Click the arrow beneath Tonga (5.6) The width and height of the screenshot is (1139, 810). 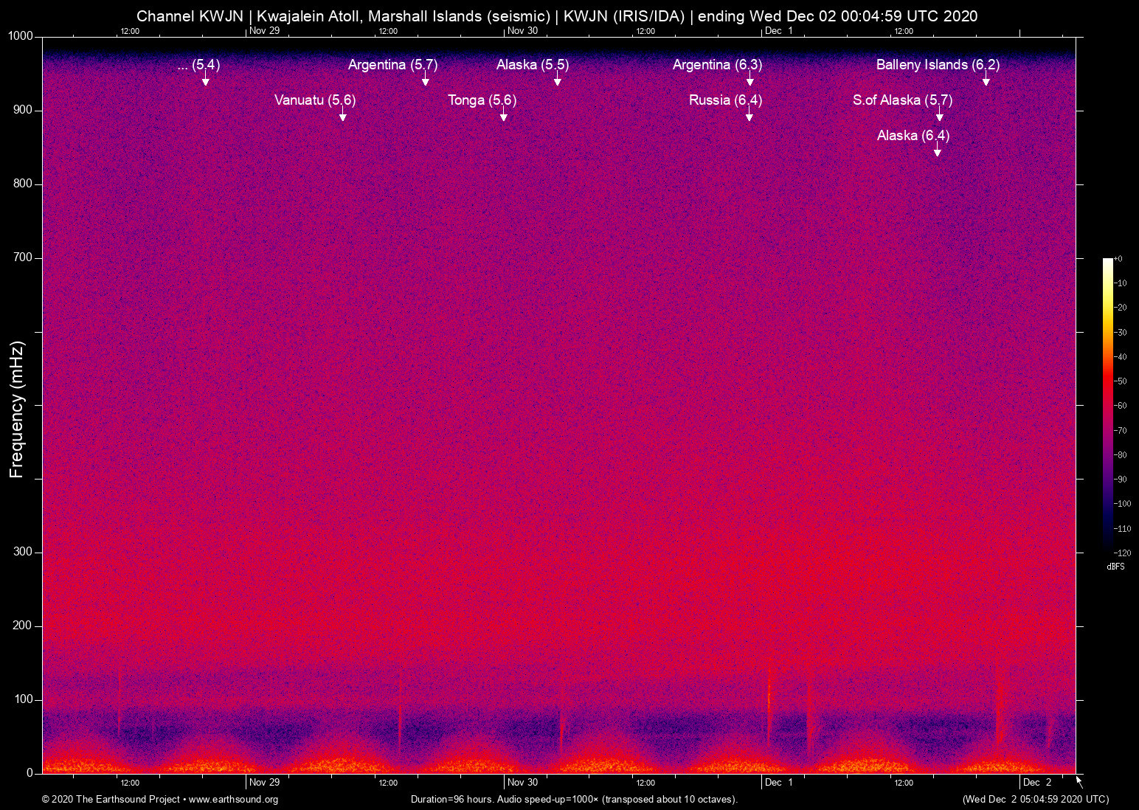click(504, 116)
